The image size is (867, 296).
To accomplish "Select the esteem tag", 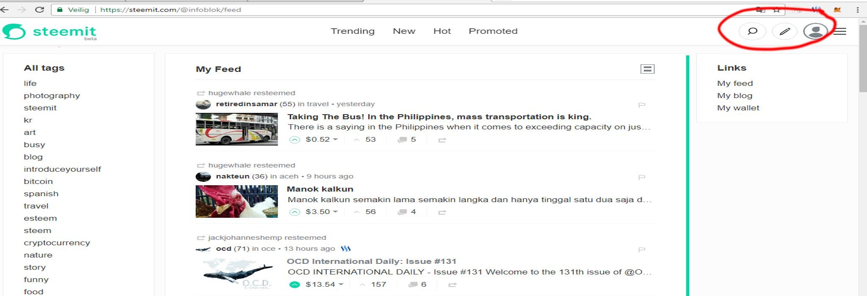I will coord(40,218).
